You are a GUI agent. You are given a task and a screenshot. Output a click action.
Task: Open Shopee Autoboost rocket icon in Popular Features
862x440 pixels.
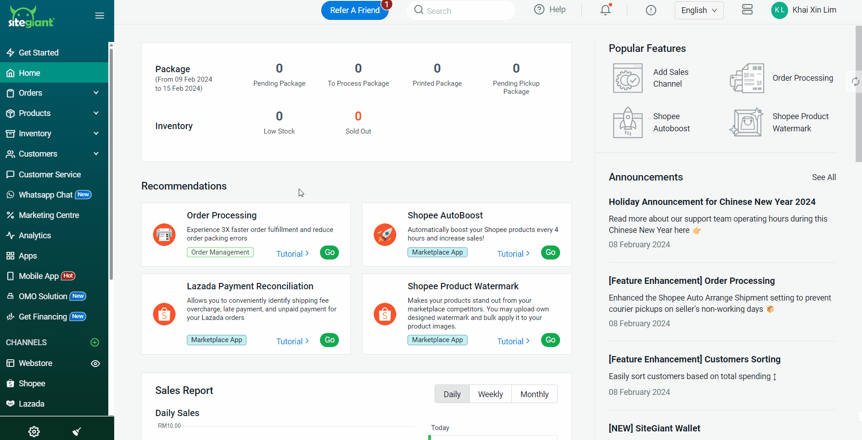[x=627, y=122]
